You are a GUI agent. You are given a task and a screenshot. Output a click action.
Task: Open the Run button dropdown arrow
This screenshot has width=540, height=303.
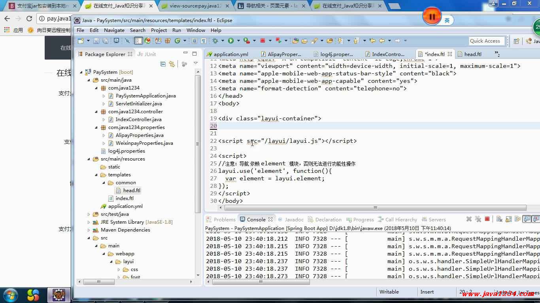pos(238,41)
